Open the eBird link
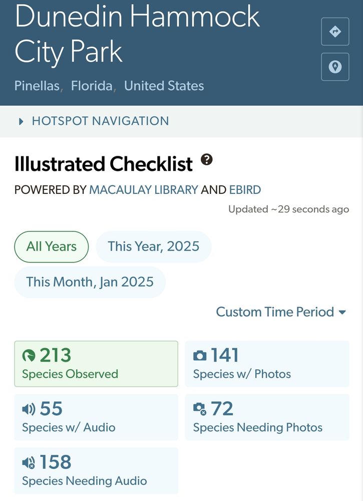 pyautogui.click(x=245, y=190)
